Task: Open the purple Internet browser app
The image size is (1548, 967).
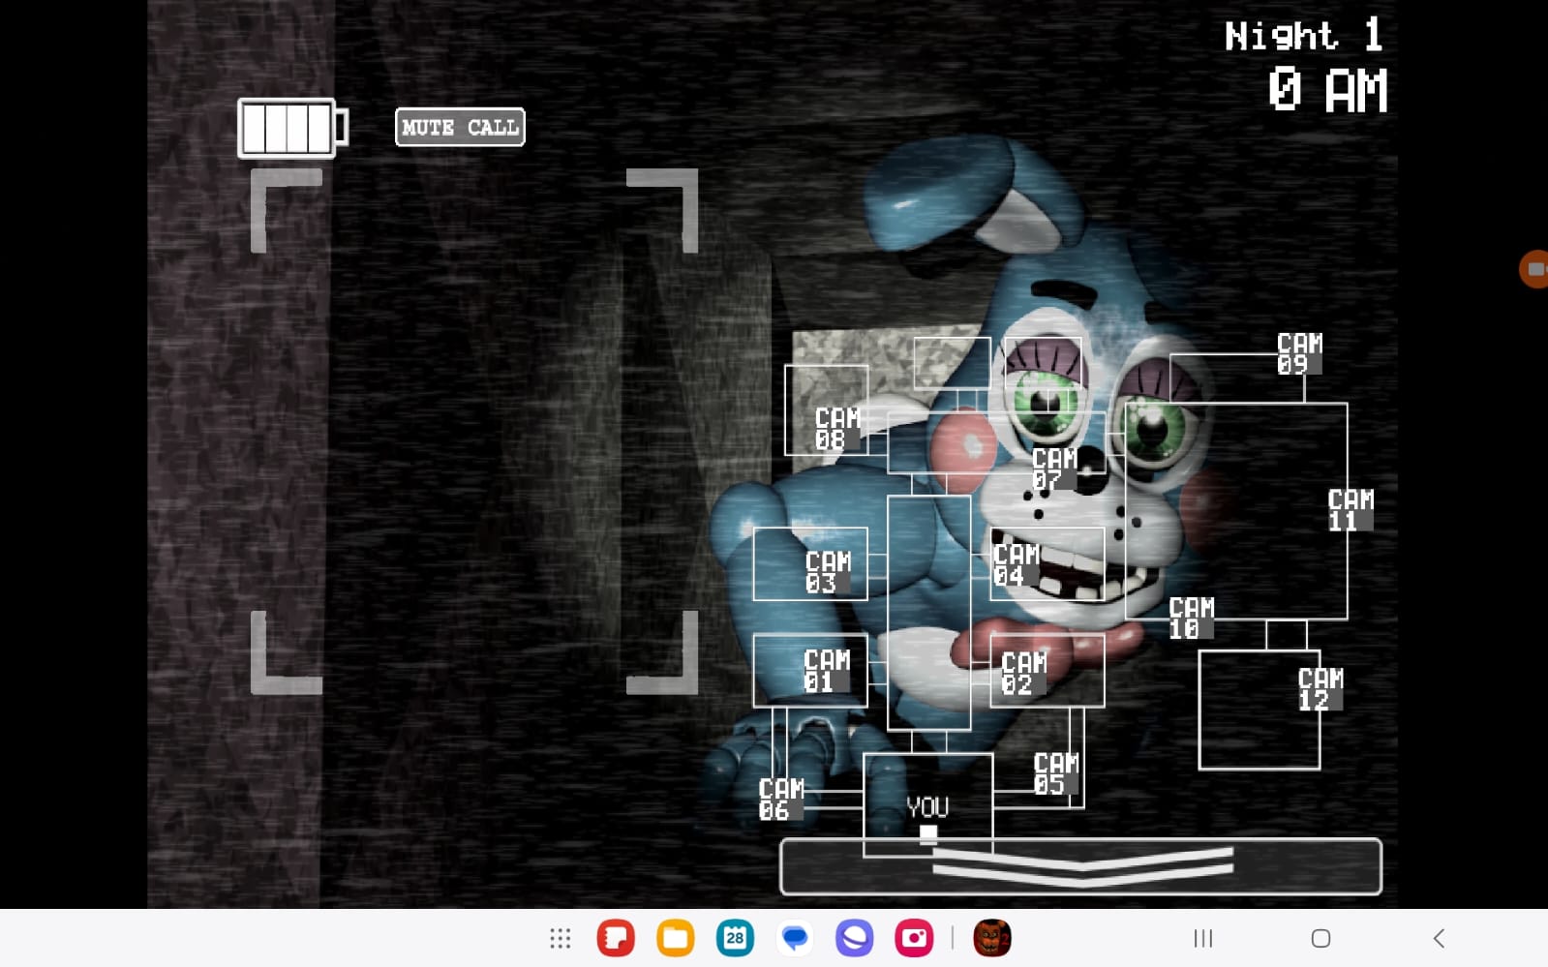Action: pyautogui.click(x=855, y=938)
